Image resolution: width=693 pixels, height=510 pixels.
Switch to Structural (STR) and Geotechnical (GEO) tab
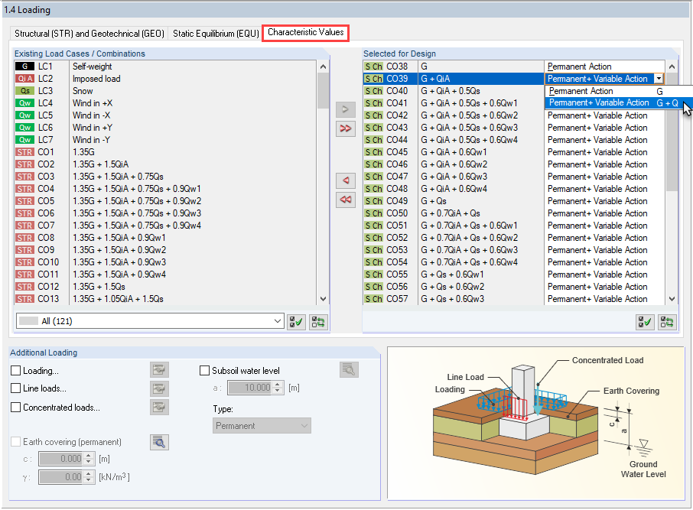coord(89,34)
